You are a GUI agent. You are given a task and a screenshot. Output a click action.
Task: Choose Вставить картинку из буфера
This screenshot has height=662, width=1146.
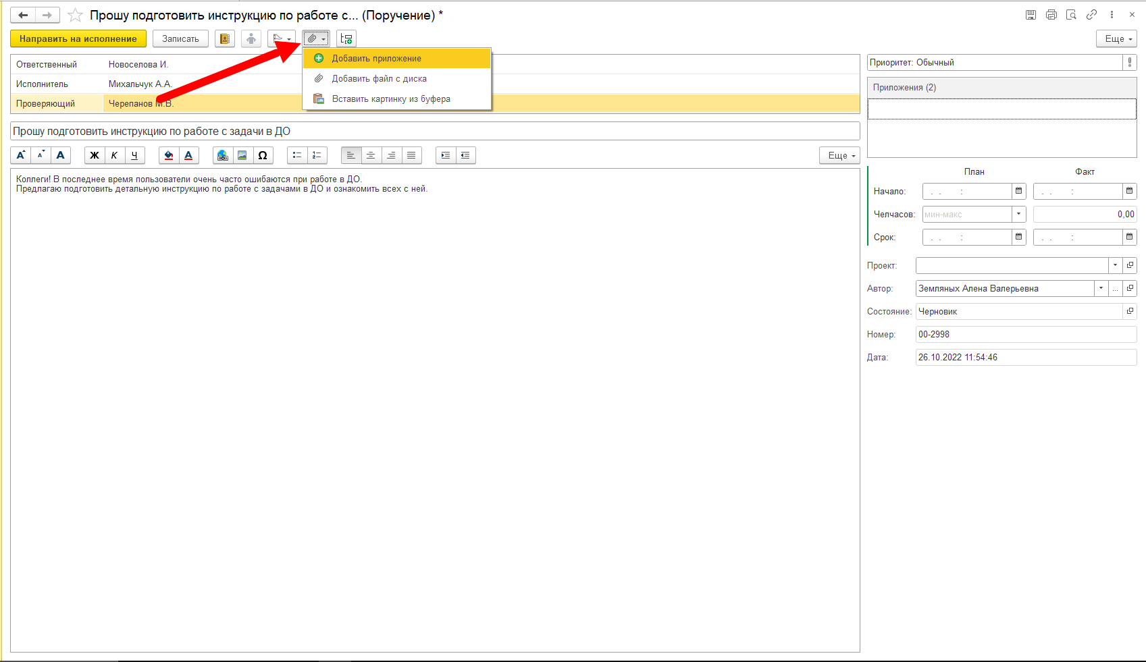tap(397, 99)
